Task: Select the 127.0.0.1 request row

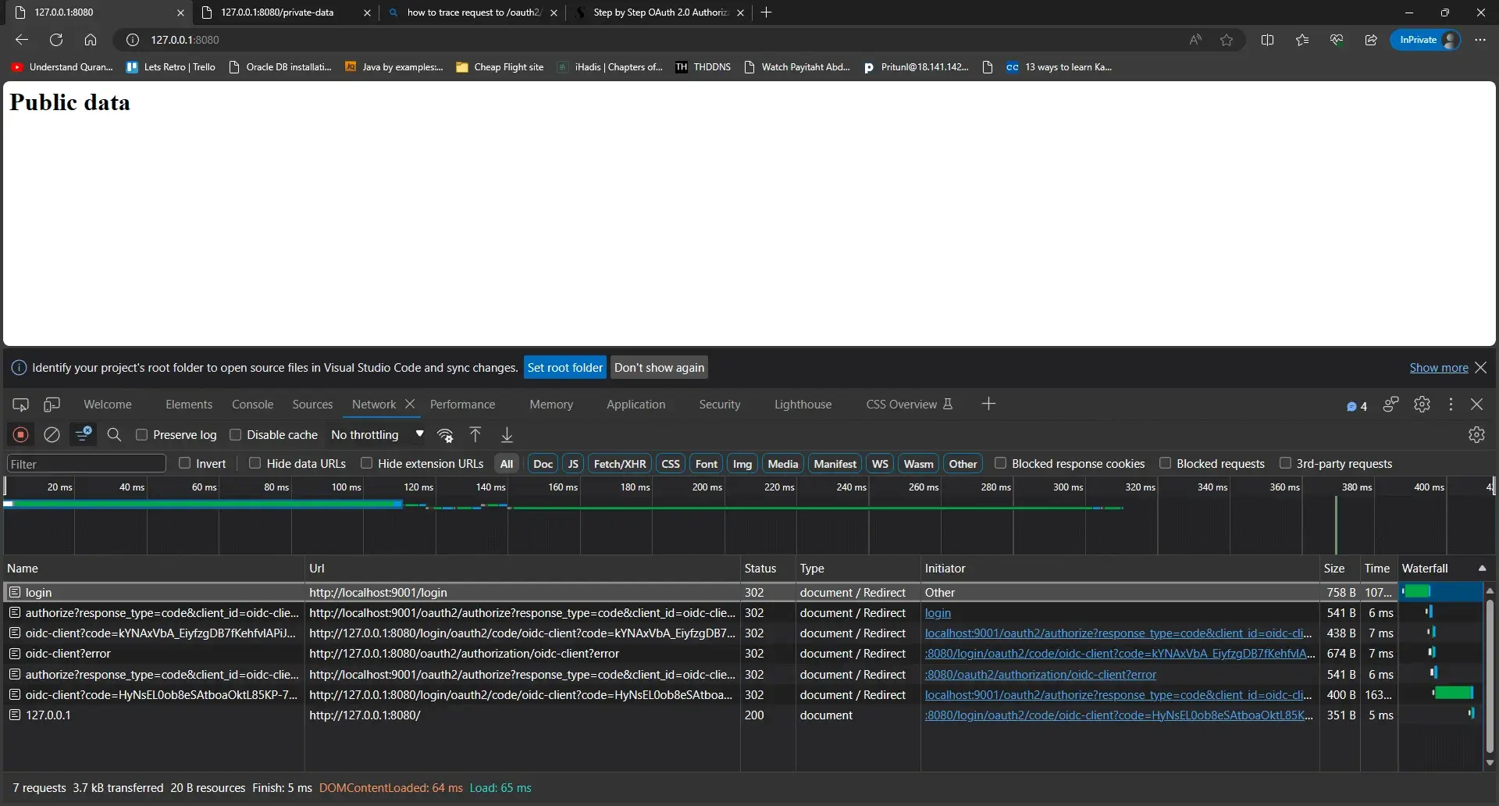Action: click(742, 715)
